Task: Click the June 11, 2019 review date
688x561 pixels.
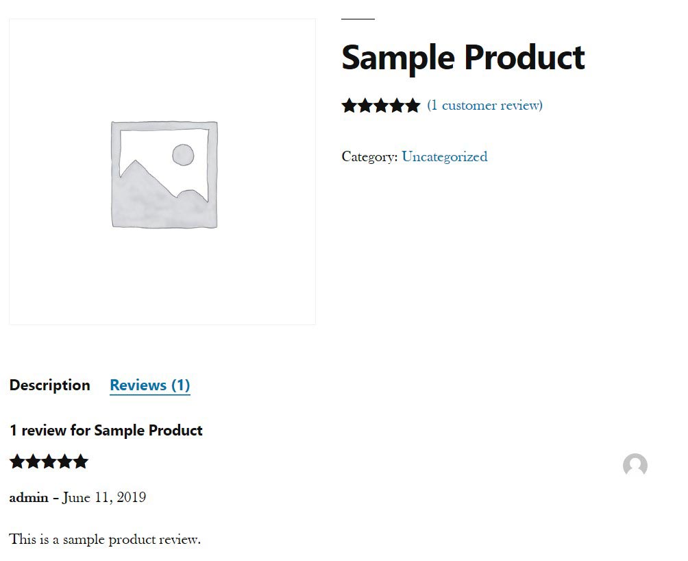Action: pyautogui.click(x=104, y=498)
